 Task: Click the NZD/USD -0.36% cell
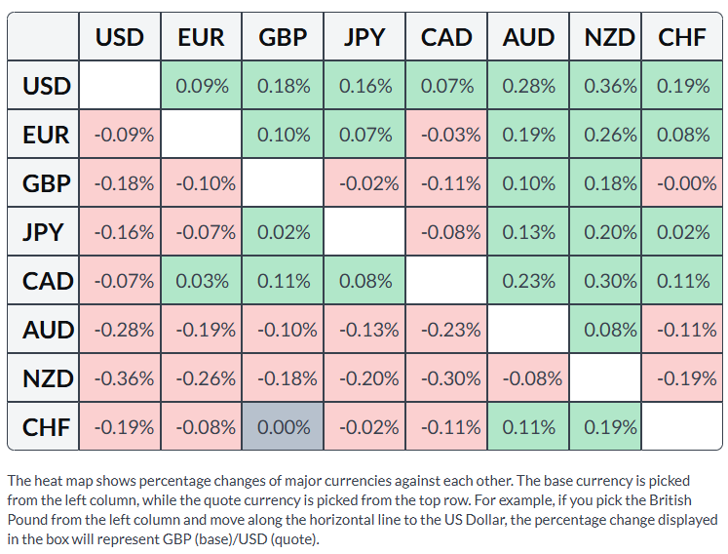(x=120, y=378)
